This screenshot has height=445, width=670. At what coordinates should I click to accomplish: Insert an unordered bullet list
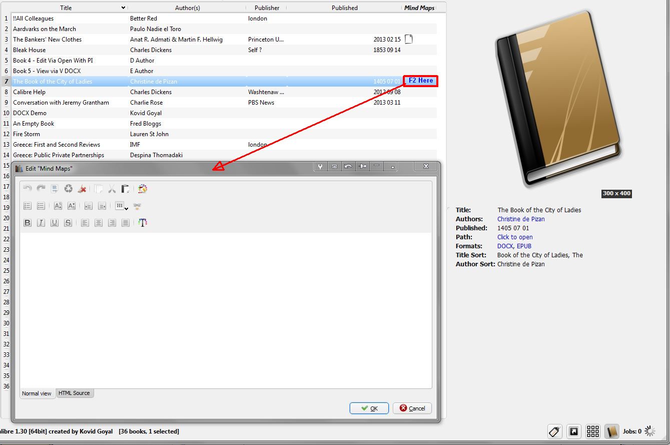point(41,206)
